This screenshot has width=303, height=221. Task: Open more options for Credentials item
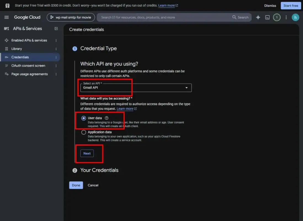56,57
